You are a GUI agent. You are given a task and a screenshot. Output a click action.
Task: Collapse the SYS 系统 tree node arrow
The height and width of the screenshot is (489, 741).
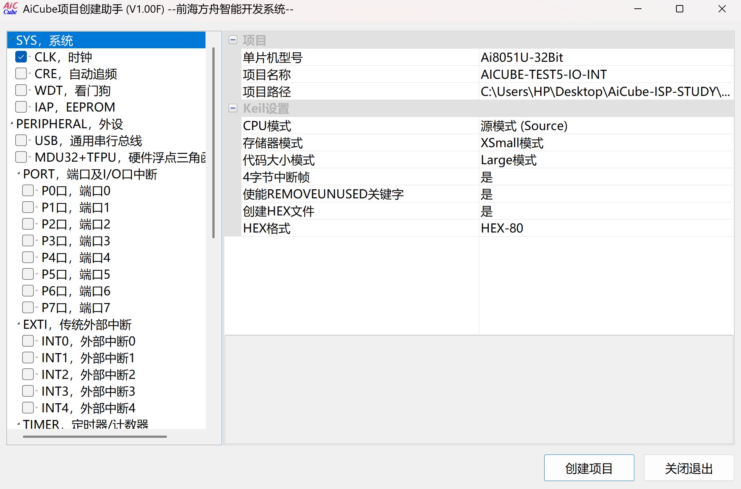coord(12,40)
